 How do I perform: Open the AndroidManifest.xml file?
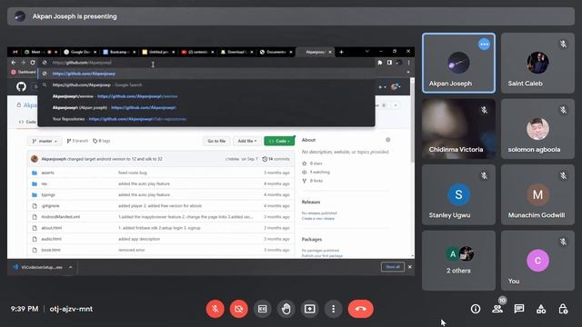(61, 217)
